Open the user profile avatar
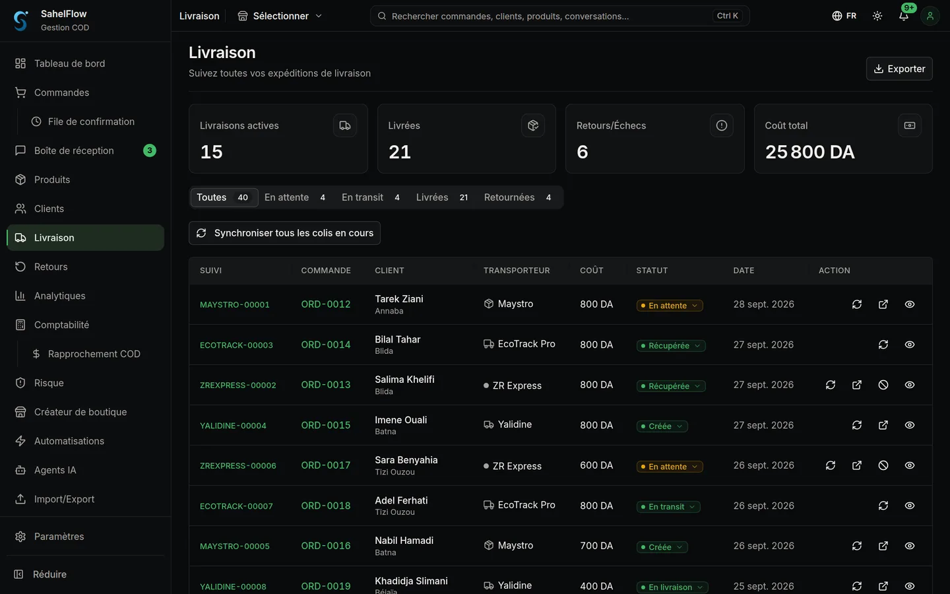The height and width of the screenshot is (594, 950). click(930, 16)
